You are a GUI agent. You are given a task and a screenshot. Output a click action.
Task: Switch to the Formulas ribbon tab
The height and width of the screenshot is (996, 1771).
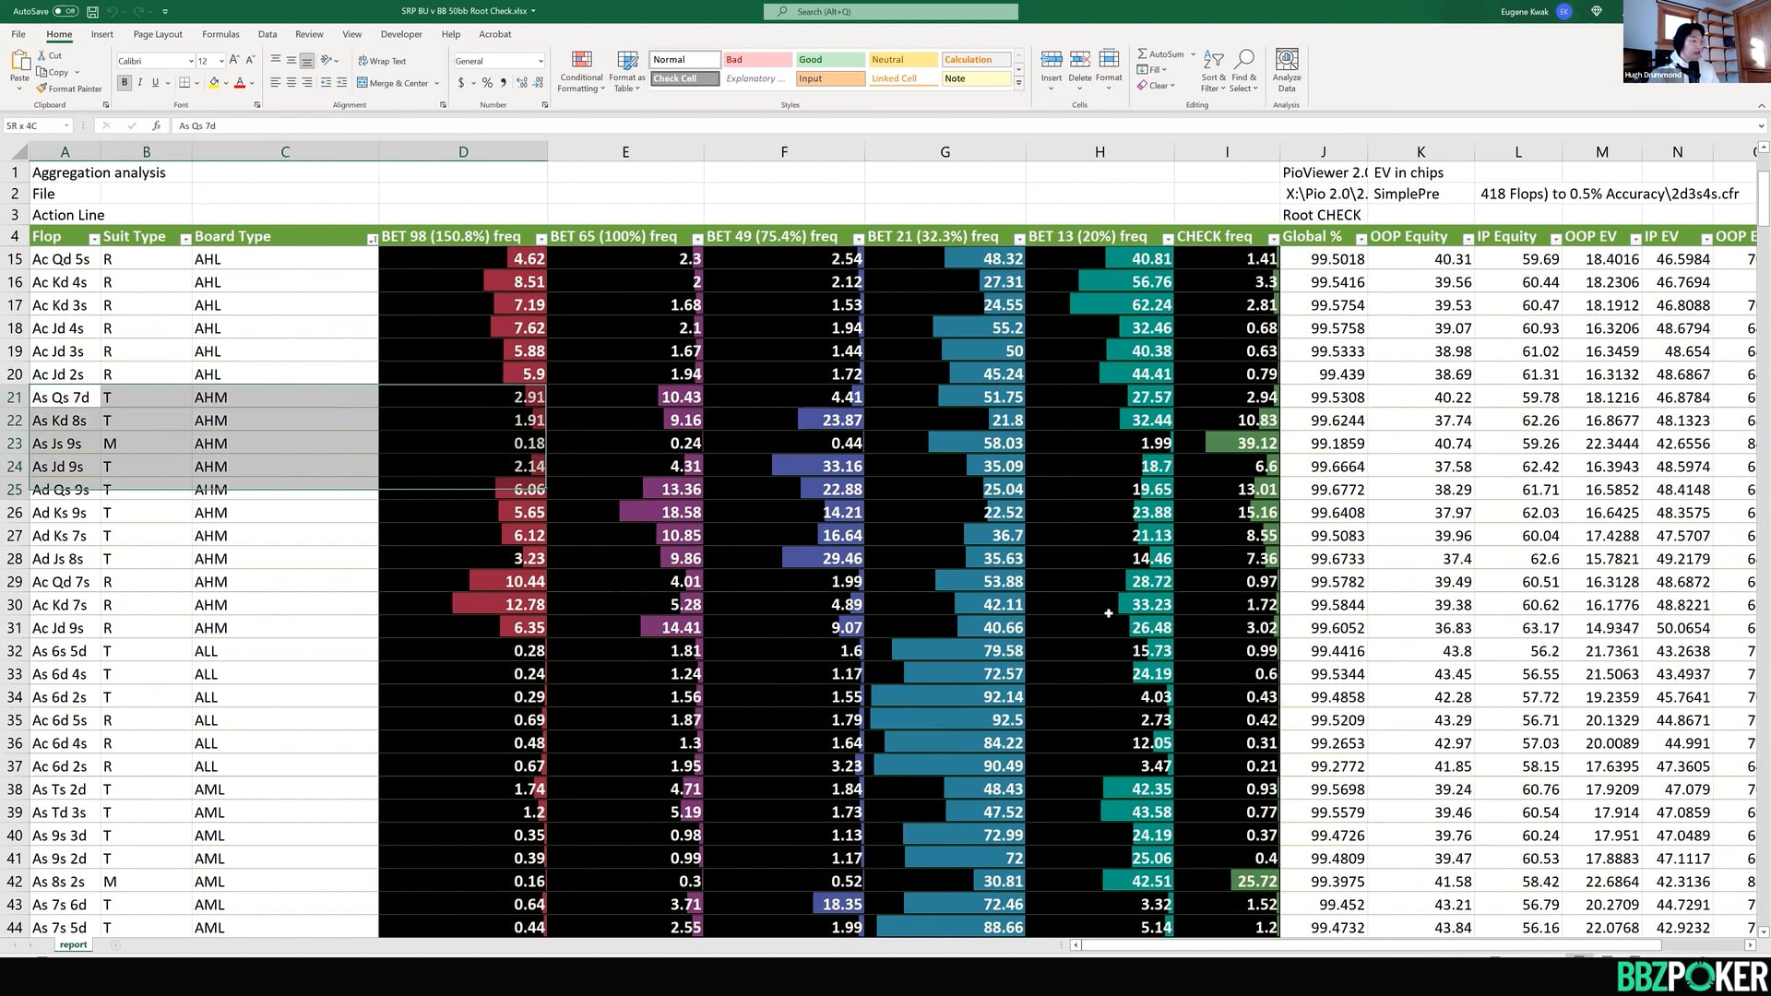220,34
